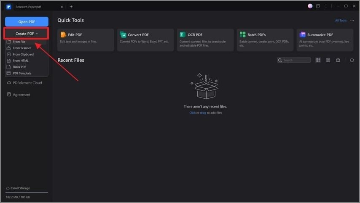Click the Blank PDF page icon

point(9,67)
